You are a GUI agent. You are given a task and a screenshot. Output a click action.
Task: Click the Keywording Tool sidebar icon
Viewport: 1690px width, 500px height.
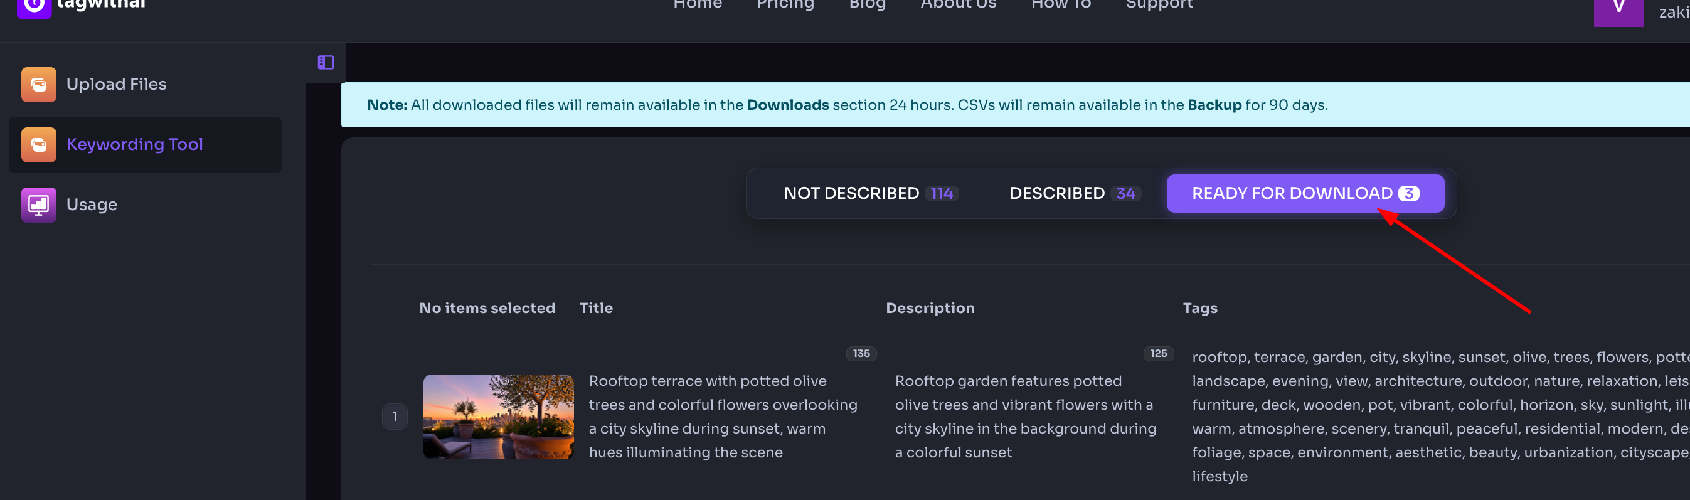click(39, 145)
